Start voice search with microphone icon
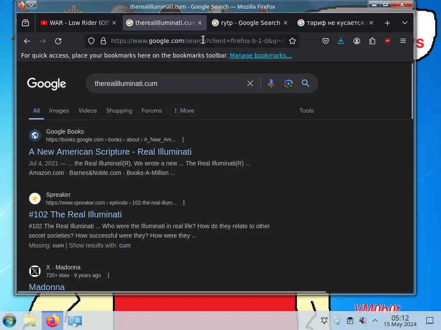This screenshot has height=330, width=441. [271, 83]
